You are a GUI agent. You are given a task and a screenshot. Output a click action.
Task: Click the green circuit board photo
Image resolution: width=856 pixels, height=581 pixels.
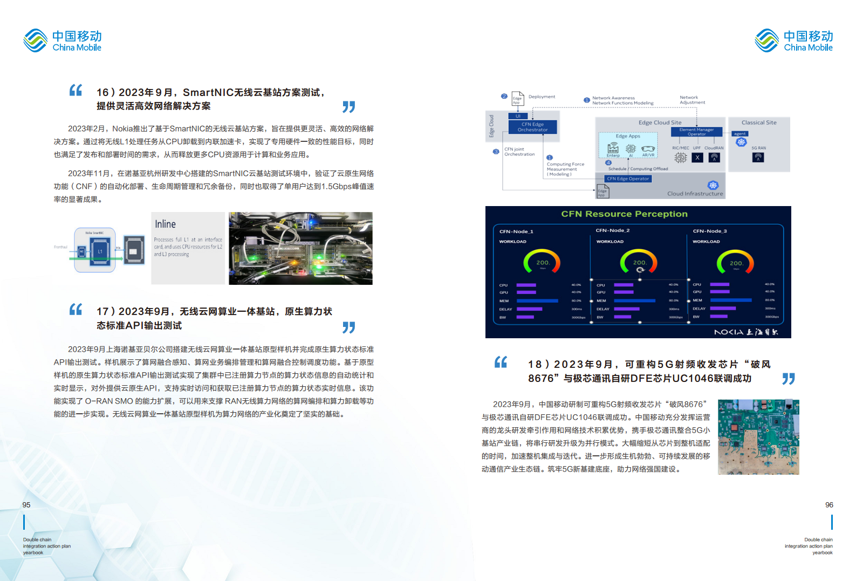click(758, 437)
